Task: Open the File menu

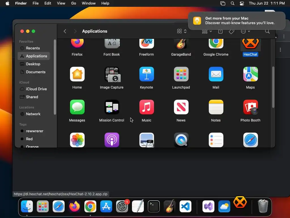Action: 35,3
